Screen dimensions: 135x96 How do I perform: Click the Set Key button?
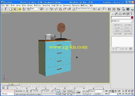[85, 94]
